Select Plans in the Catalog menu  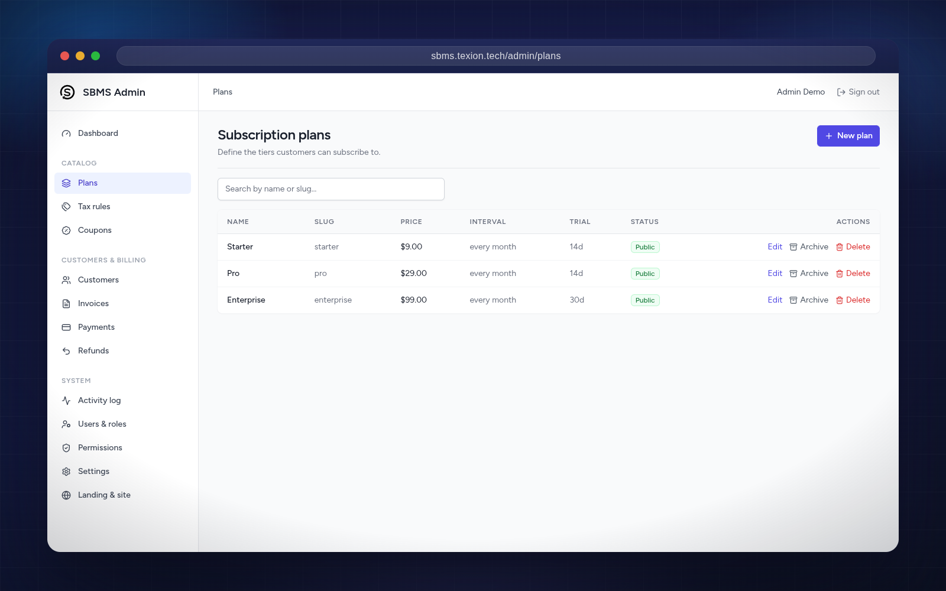click(122, 183)
